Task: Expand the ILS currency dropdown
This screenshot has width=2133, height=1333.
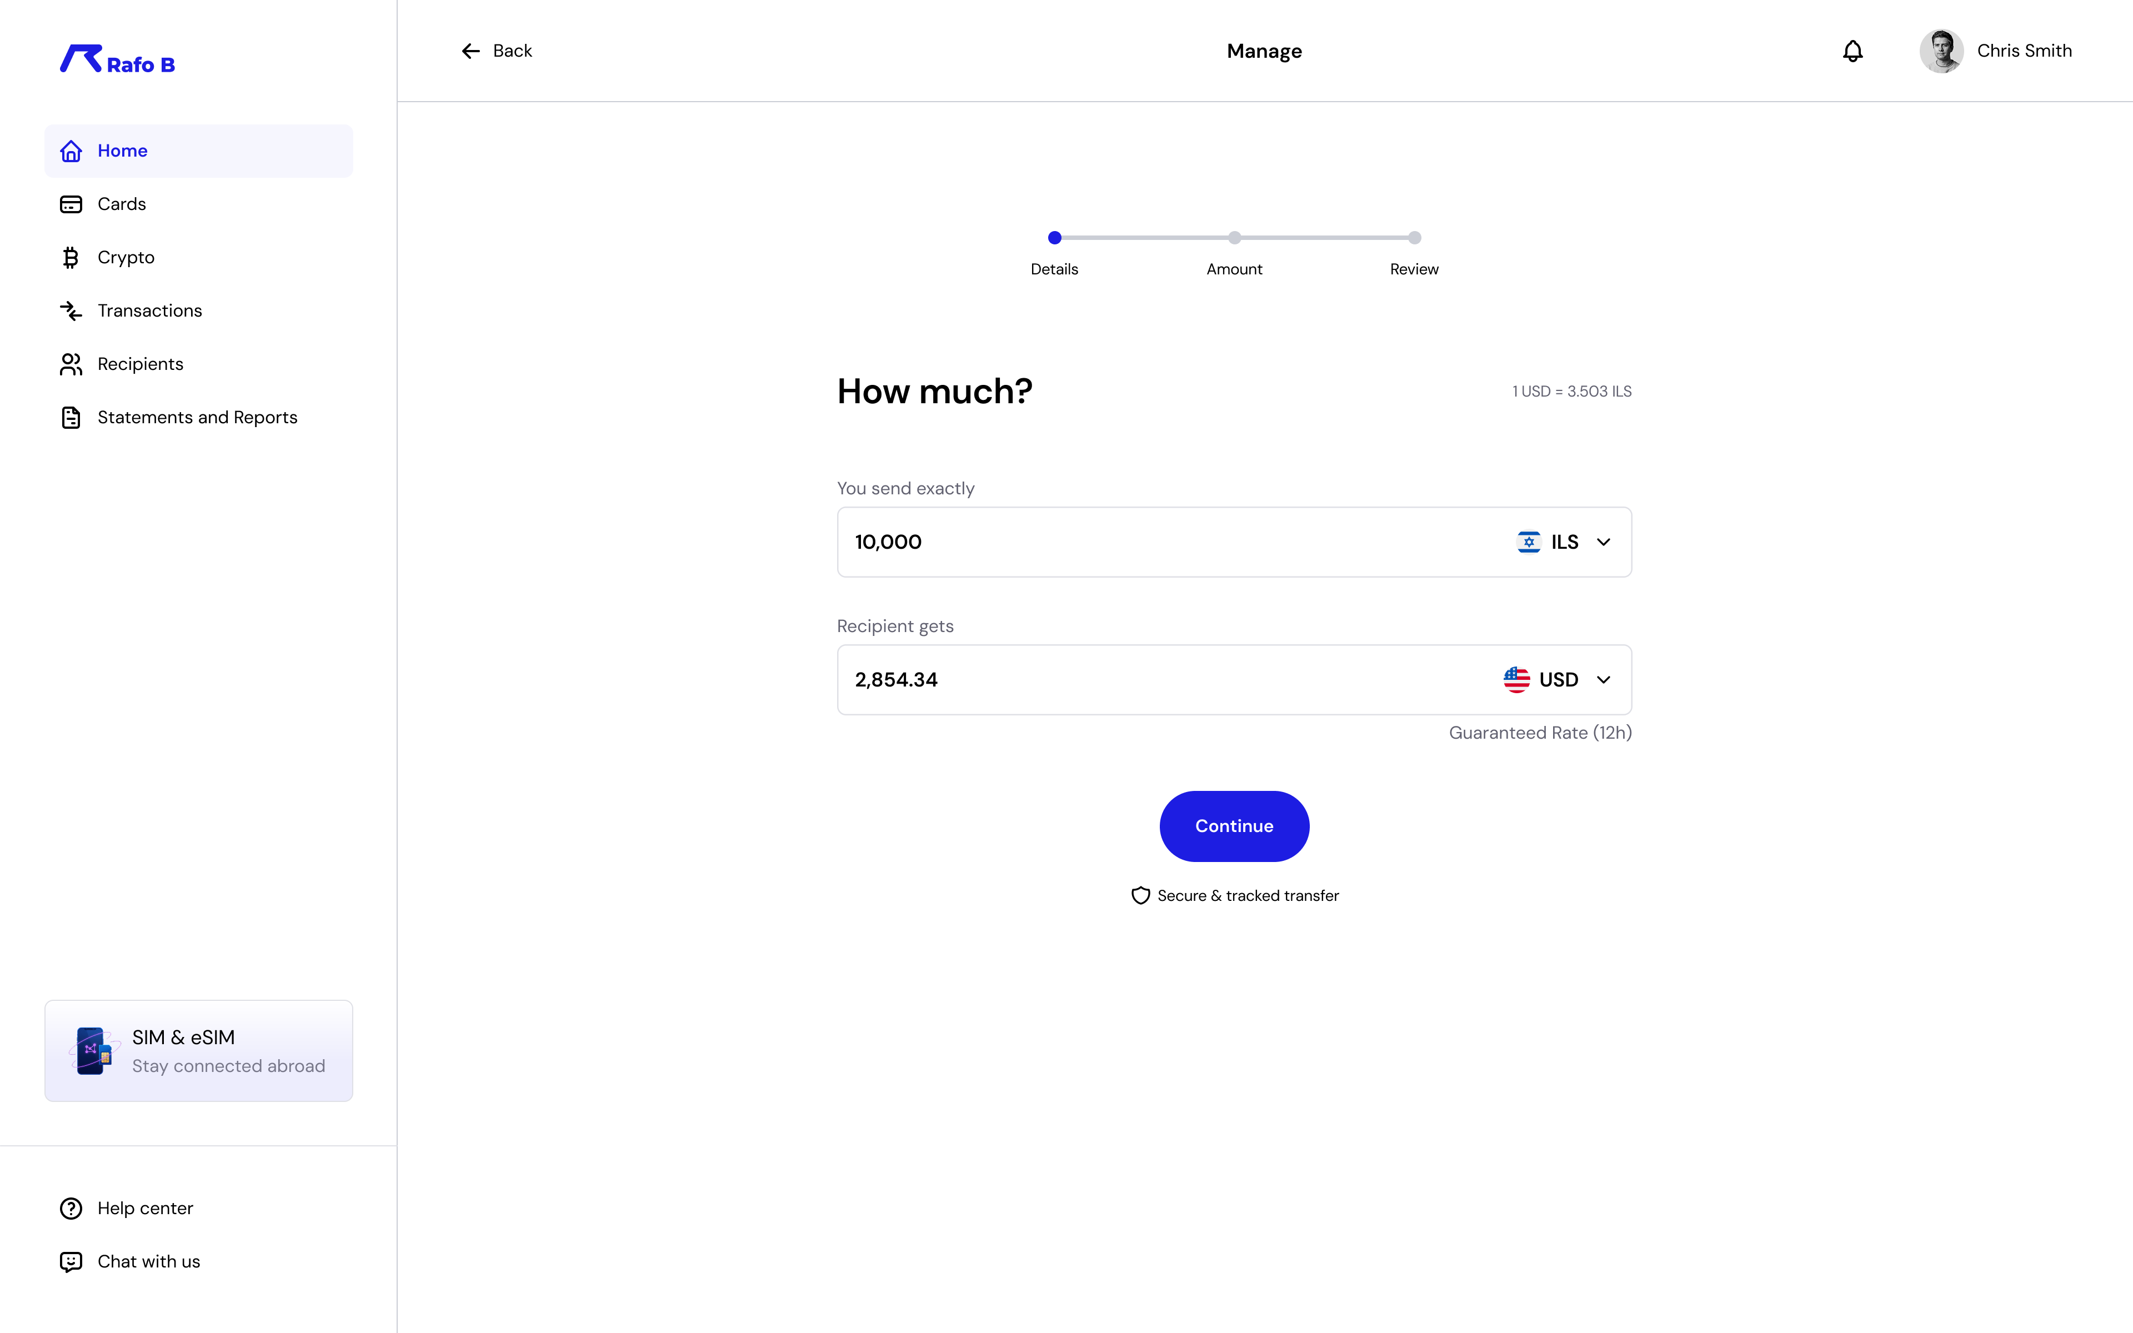Action: (1603, 542)
